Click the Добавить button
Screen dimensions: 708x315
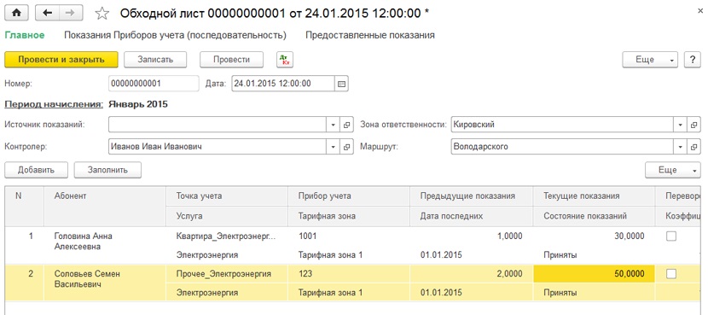tap(36, 170)
